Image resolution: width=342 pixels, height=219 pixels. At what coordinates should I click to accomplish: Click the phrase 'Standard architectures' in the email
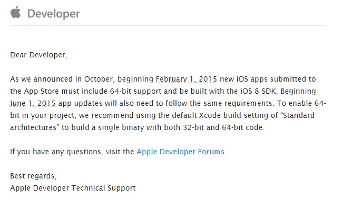(162, 122)
